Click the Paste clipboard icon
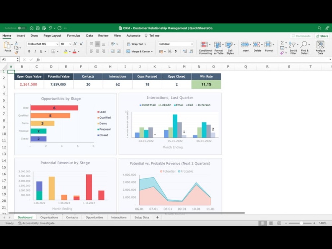The image size is (332, 249). coord(7,45)
